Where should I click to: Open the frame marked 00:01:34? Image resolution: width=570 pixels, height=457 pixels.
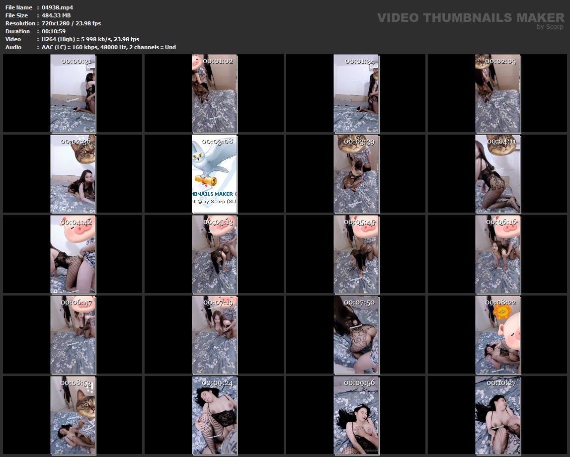[356, 93]
